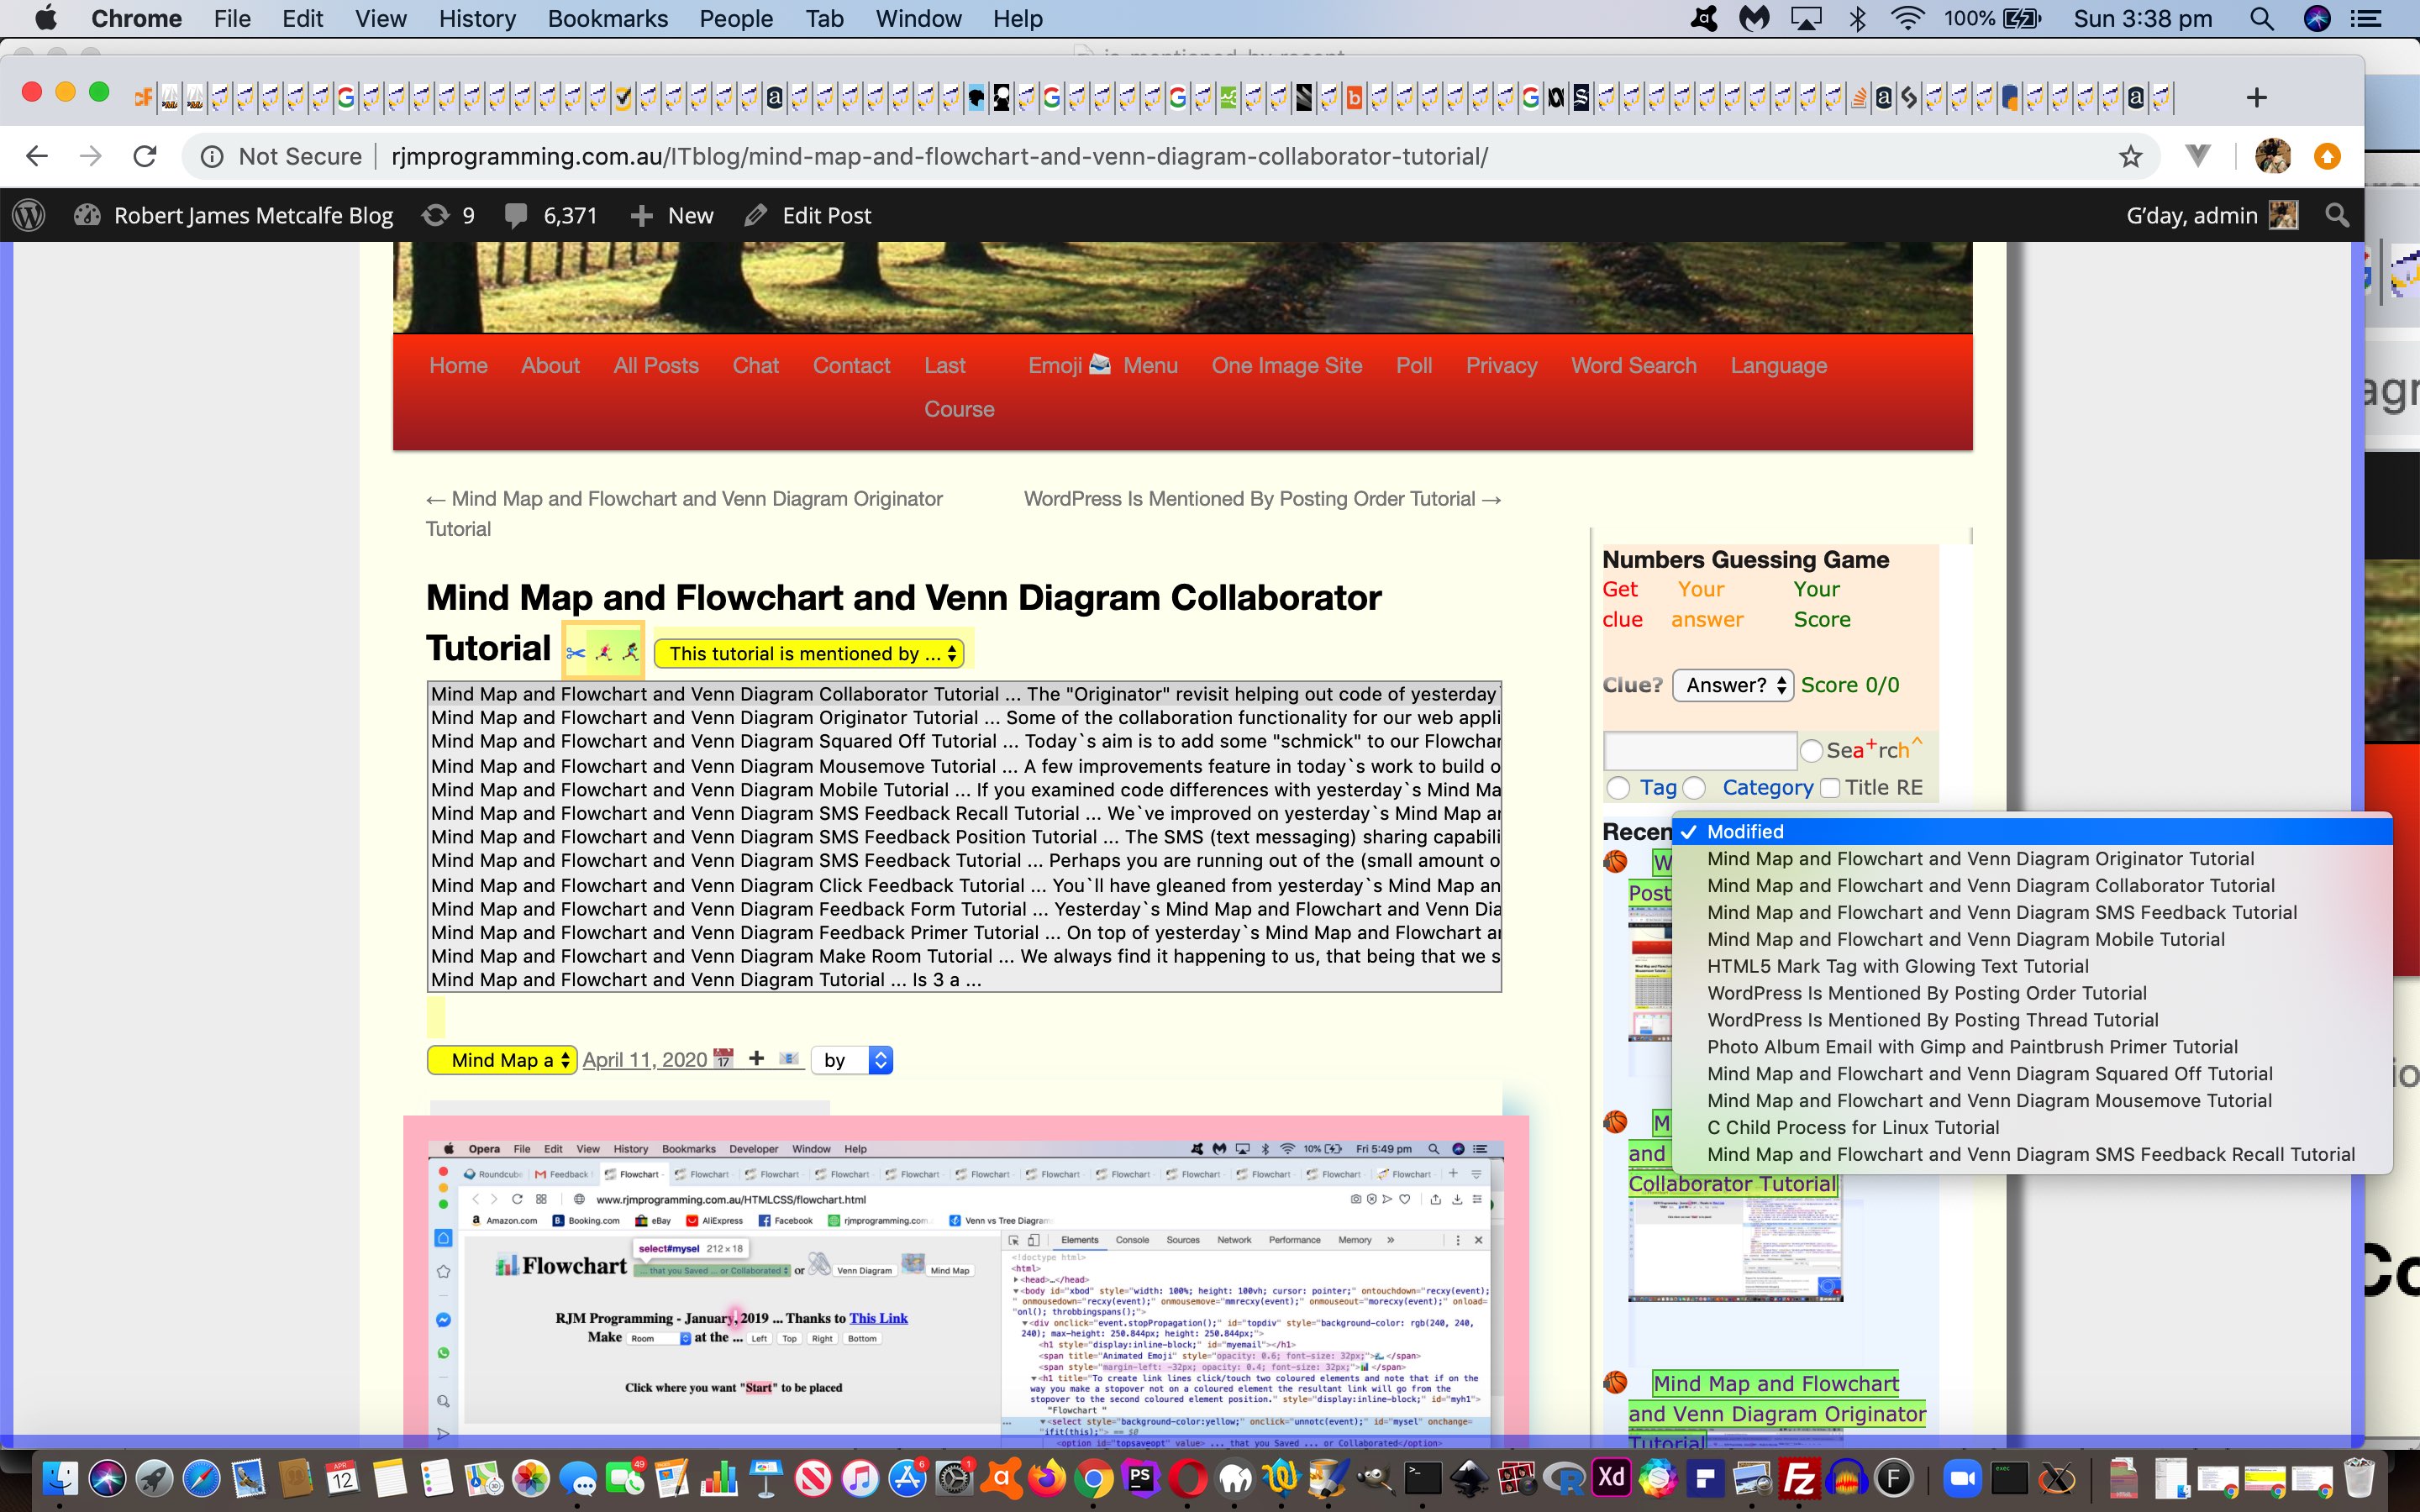The width and height of the screenshot is (2420, 1512).
Task: Follow the next post link 'WordPress Is Mentioned By Posting Order Tutorial'
Action: tap(1262, 498)
